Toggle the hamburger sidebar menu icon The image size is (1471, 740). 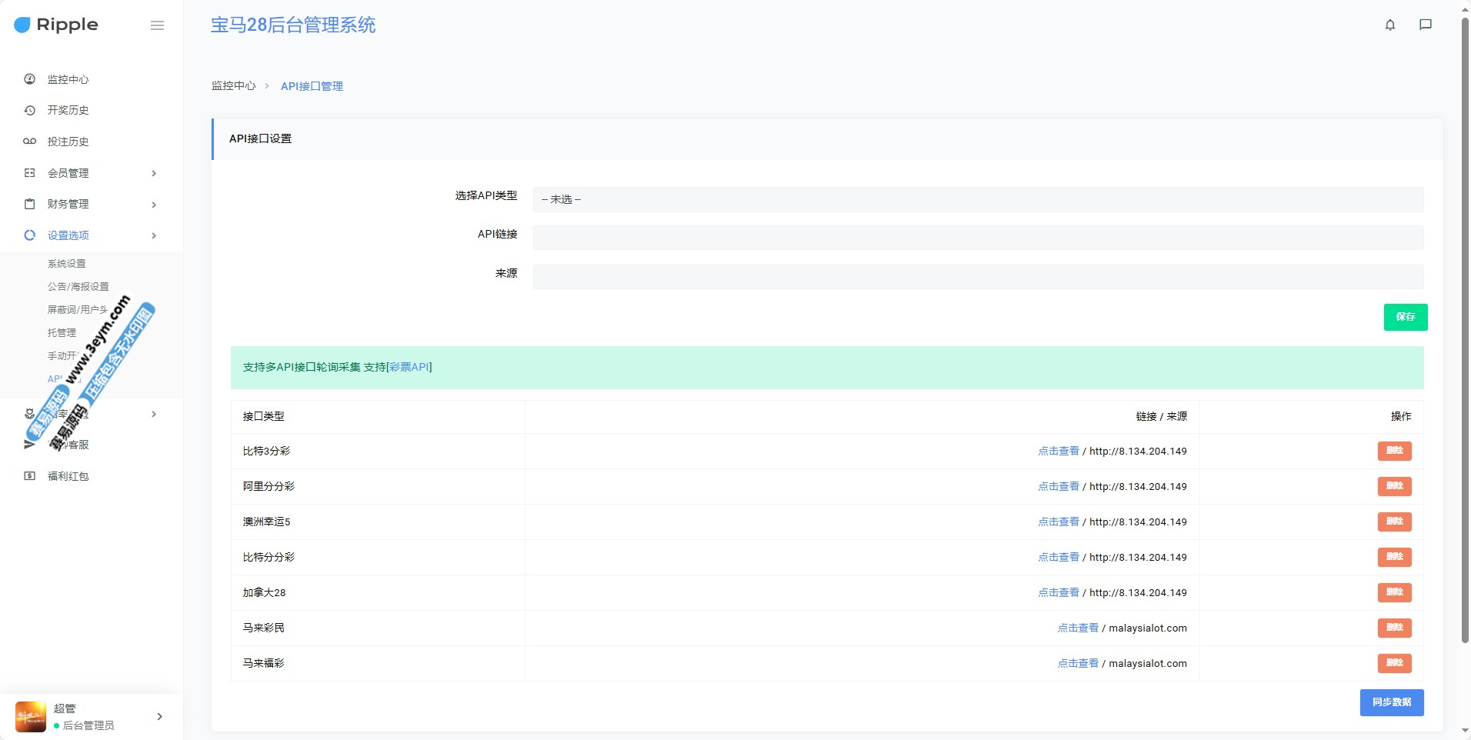click(157, 25)
